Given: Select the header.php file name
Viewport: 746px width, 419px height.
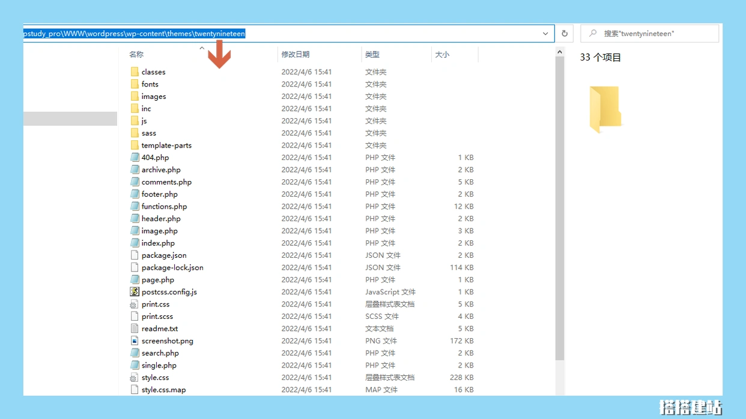Looking at the screenshot, I should (161, 219).
